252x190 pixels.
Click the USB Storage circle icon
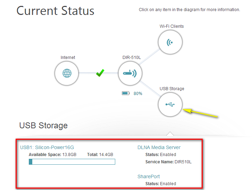pos(170,104)
